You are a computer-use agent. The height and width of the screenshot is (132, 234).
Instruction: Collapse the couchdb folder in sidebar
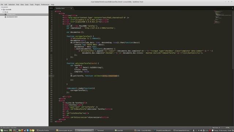click(x=2, y=10)
